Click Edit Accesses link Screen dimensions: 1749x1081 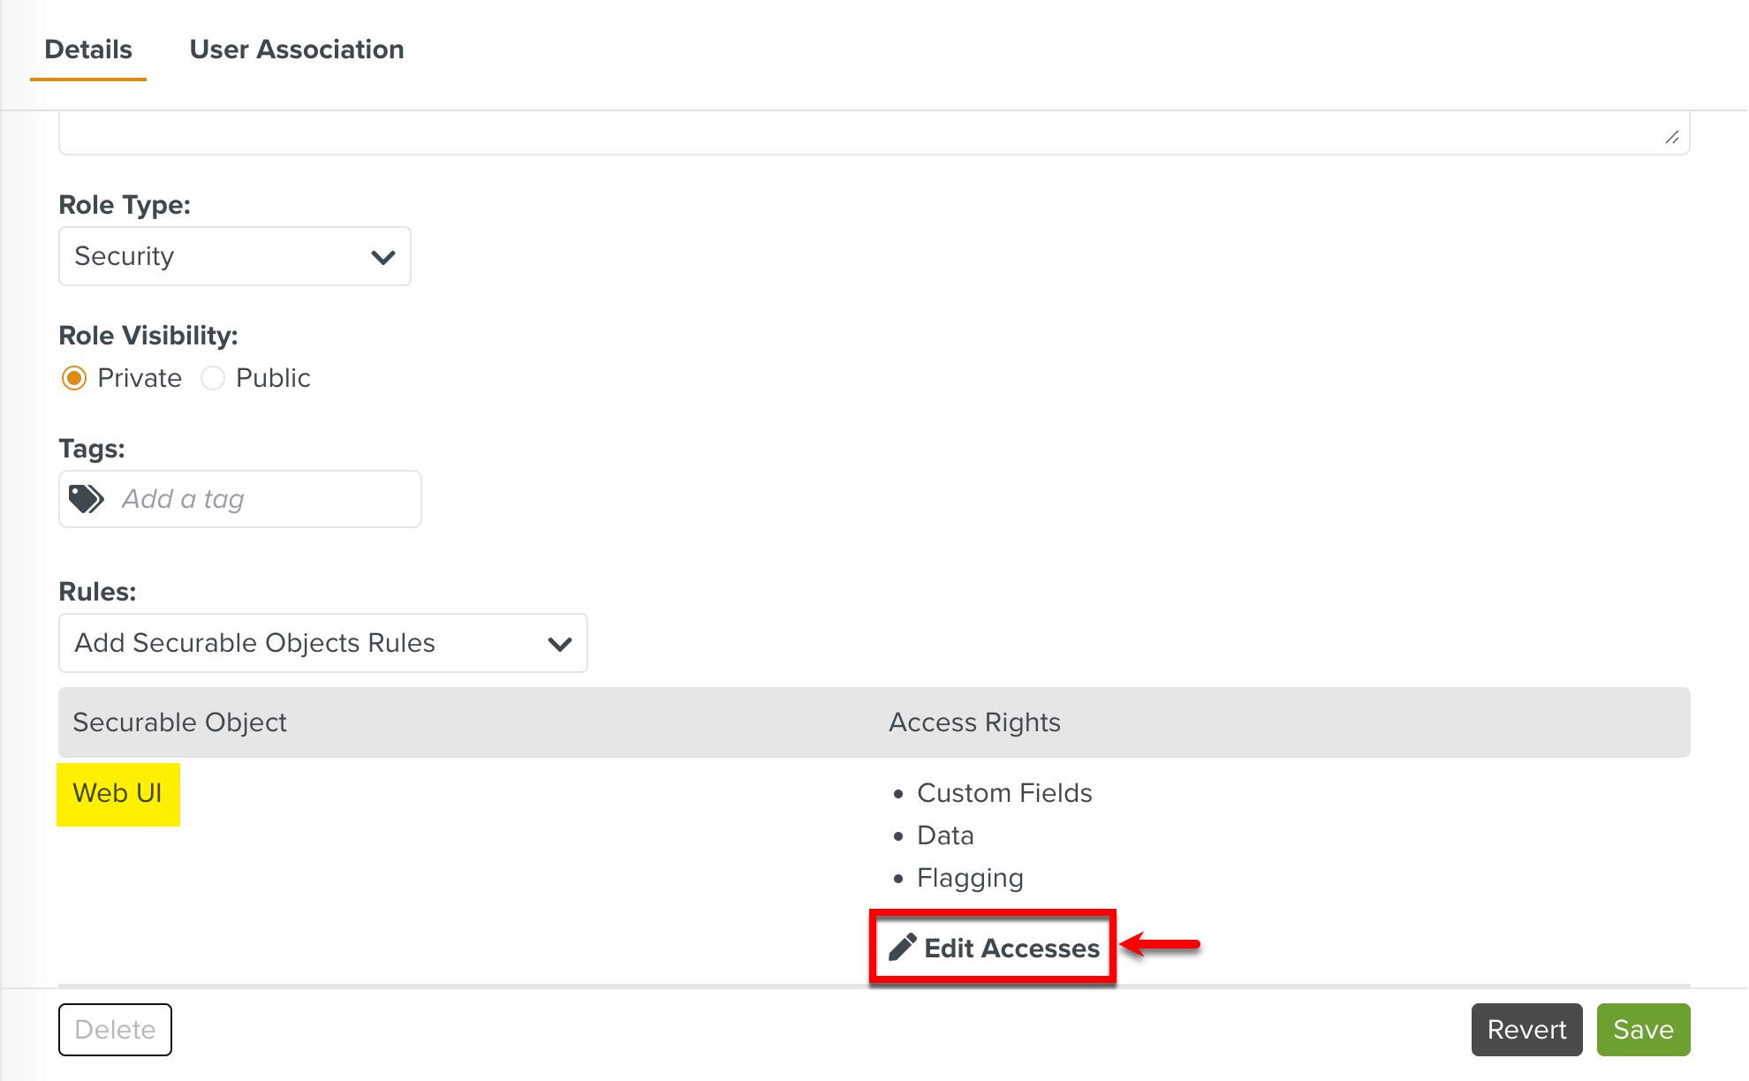(1011, 948)
